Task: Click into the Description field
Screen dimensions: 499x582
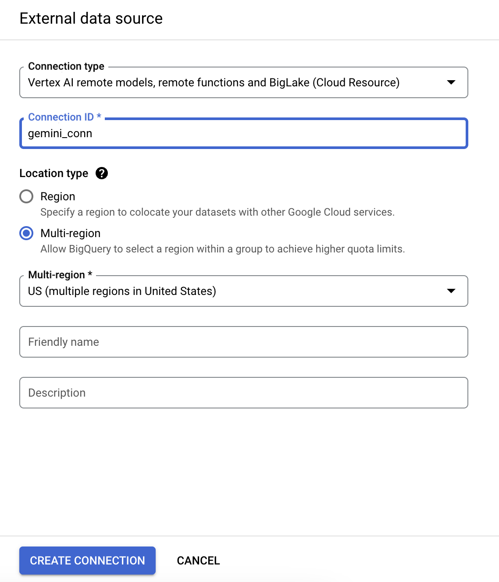Action: click(243, 393)
